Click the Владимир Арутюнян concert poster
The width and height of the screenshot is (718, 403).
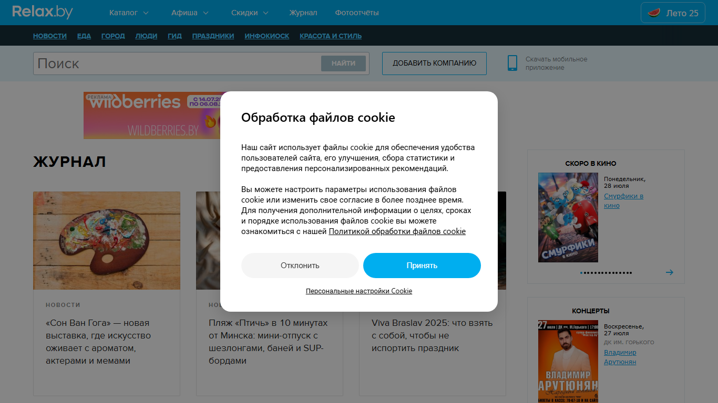coord(568,362)
